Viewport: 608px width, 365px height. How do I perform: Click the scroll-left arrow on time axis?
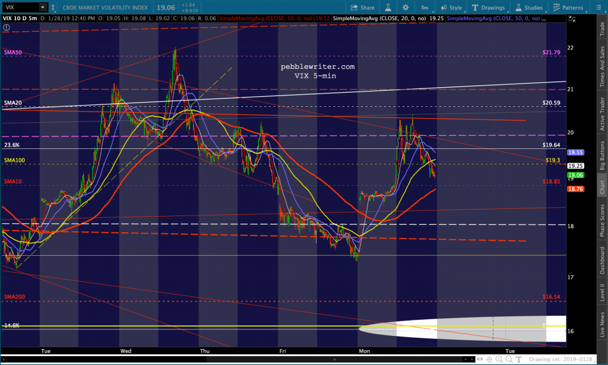(x=465, y=359)
